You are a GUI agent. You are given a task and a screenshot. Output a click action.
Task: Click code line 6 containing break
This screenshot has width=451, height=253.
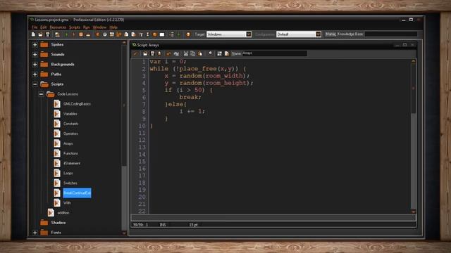tap(190, 97)
